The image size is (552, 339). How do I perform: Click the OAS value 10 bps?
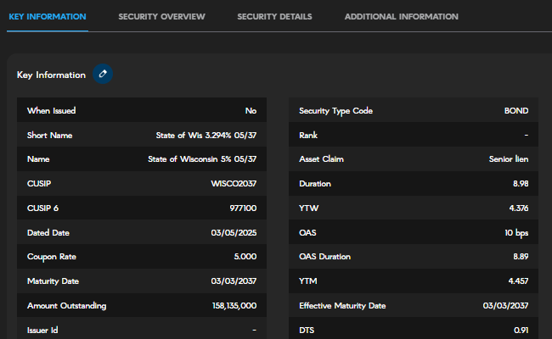coord(515,232)
